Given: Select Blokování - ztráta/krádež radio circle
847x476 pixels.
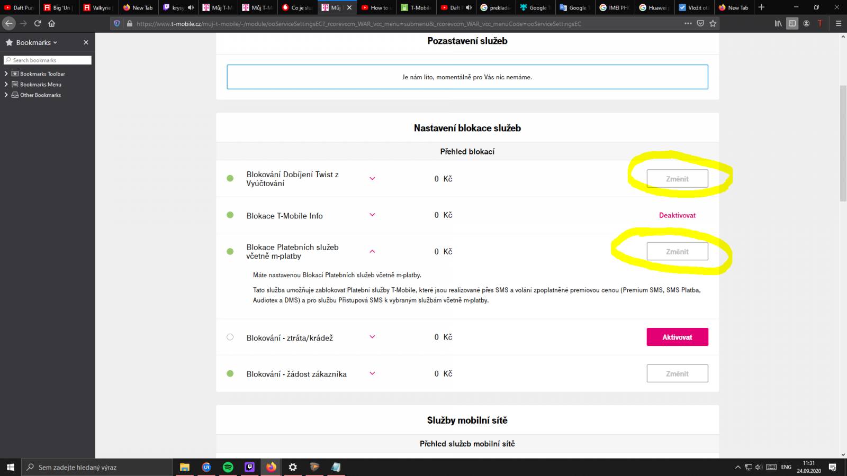Looking at the screenshot, I should point(230,337).
